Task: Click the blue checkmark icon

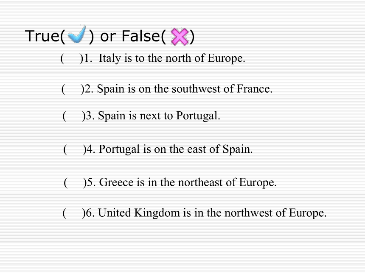Action: 76,34
